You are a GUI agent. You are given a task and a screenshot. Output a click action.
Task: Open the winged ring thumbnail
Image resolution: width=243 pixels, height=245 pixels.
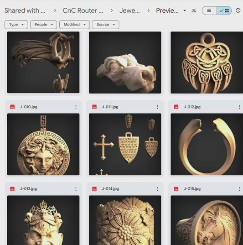43,63
